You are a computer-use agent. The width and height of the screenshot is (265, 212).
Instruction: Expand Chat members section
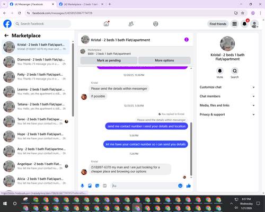click(227, 96)
